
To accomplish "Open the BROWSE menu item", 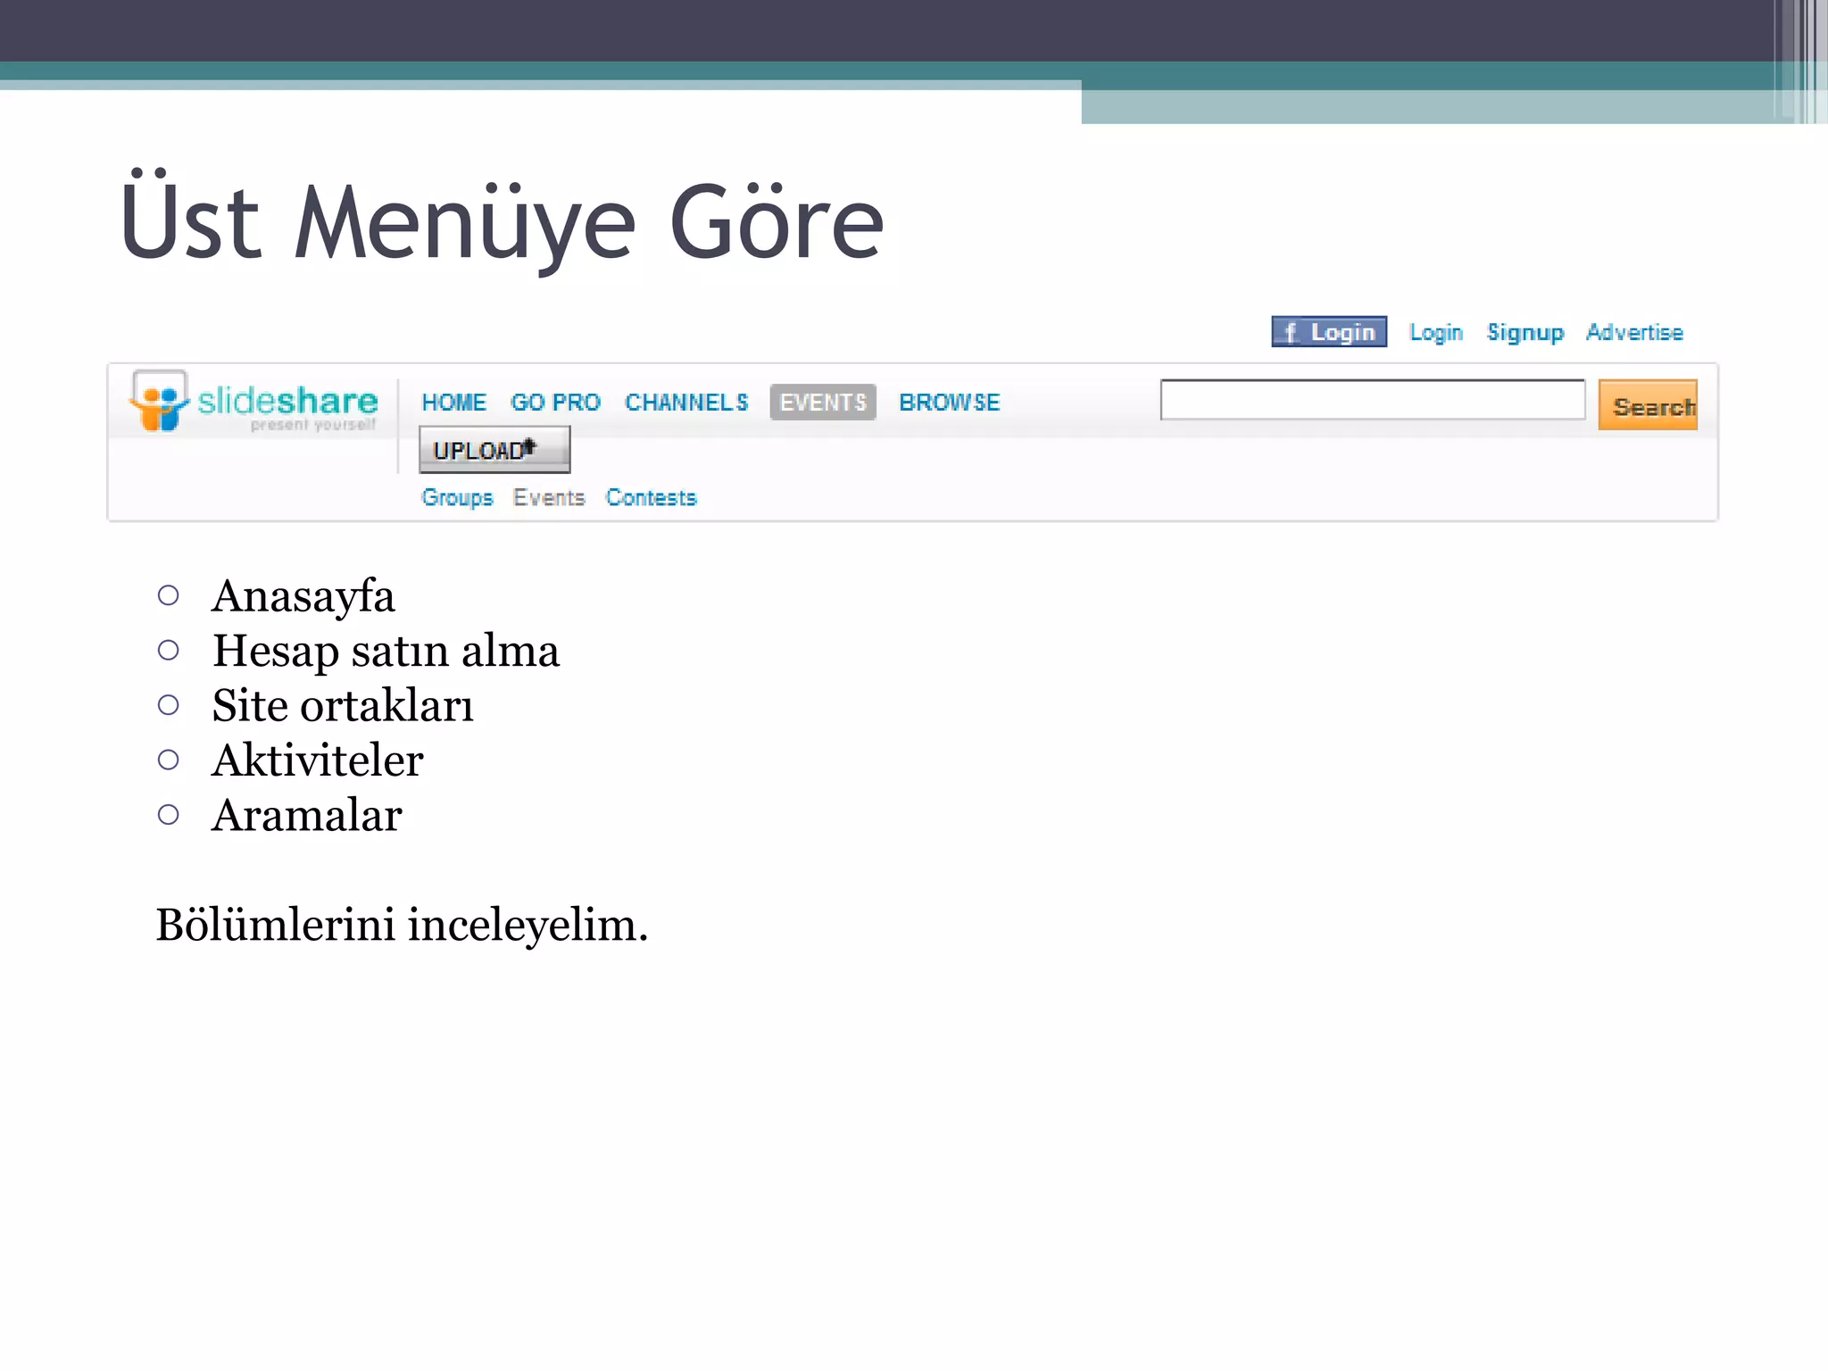I will click(x=950, y=403).
